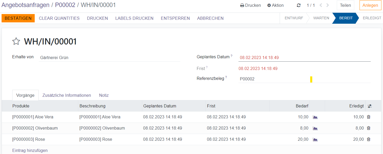
Task: Open column settings adjust icon in table header
Action: [369, 106]
